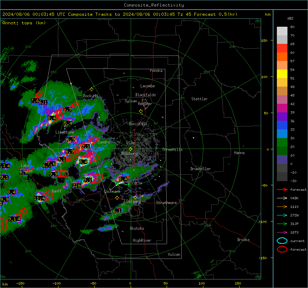Image resolution: width=308 pixels, height=288 pixels.
Task: Select the 8.4 storm top label near Airdrie
Action: tap(123, 179)
